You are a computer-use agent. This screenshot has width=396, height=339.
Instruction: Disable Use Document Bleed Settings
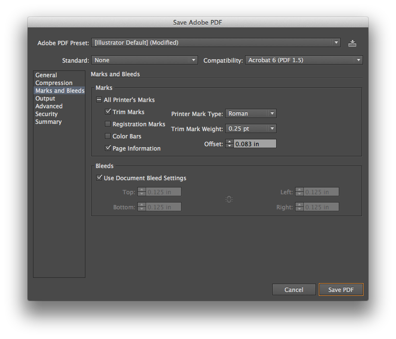(99, 177)
